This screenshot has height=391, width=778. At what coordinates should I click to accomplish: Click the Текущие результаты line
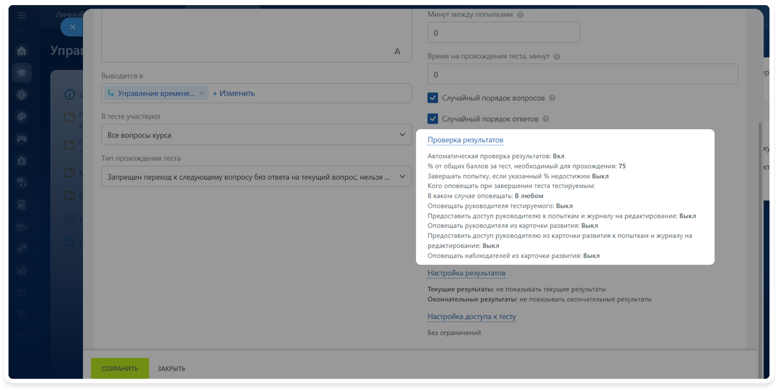coord(517,289)
